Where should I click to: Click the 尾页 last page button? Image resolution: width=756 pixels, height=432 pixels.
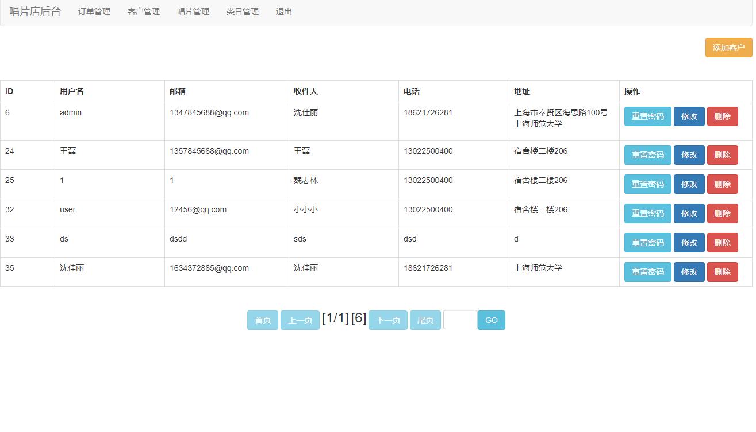pyautogui.click(x=425, y=320)
